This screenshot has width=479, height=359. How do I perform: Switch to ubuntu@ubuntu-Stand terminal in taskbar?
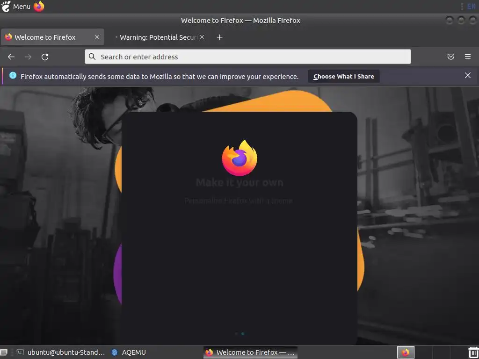coord(60,352)
